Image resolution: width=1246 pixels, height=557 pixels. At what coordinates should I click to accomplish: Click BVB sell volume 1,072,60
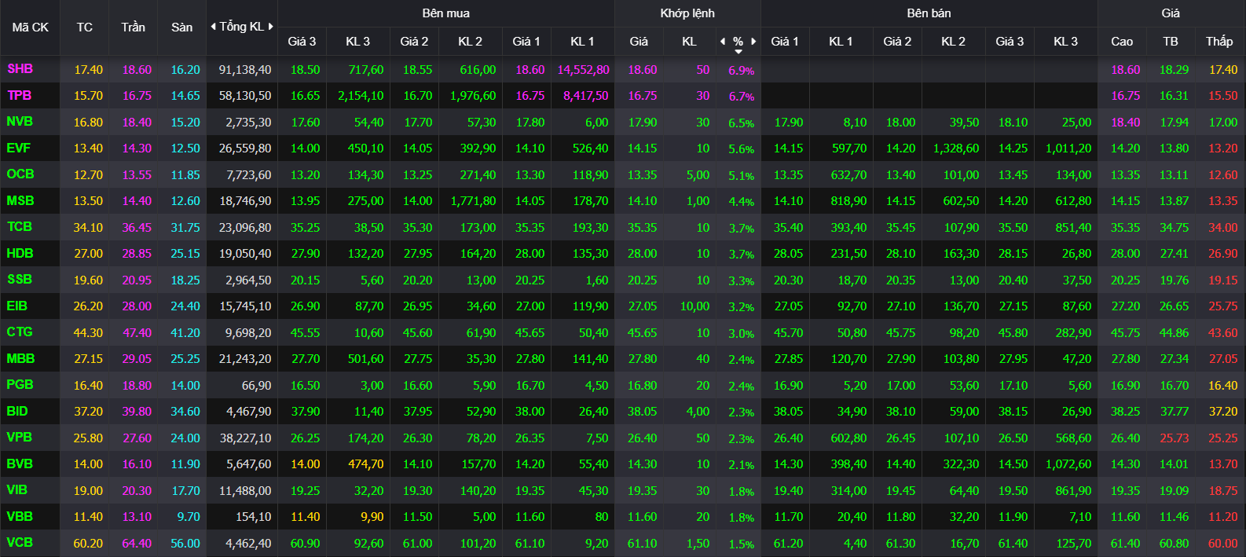click(1068, 464)
